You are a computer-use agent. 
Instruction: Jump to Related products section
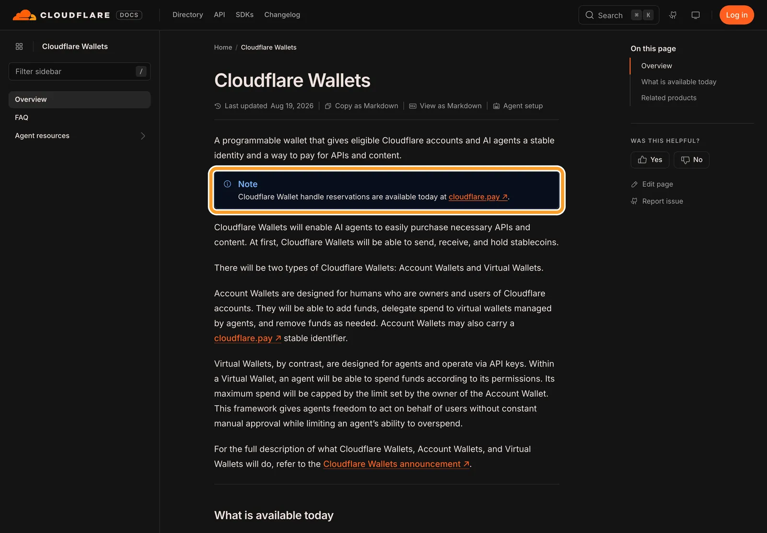669,98
